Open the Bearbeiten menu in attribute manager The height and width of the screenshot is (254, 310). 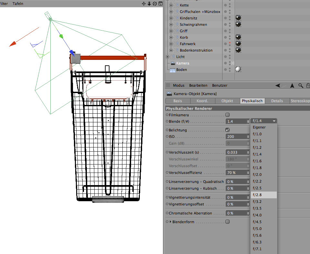click(x=198, y=85)
